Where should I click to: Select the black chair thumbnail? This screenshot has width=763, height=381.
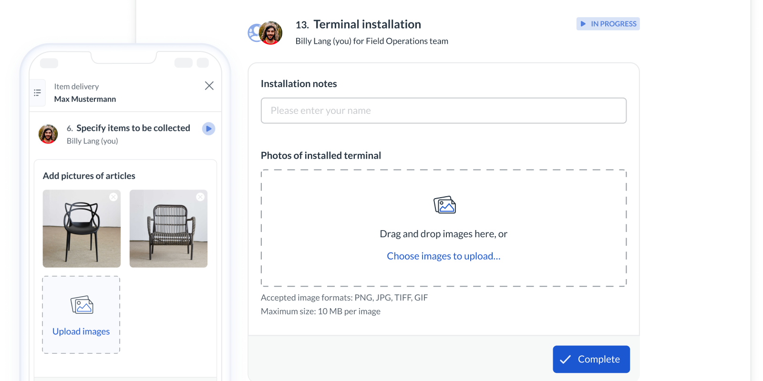point(81,229)
